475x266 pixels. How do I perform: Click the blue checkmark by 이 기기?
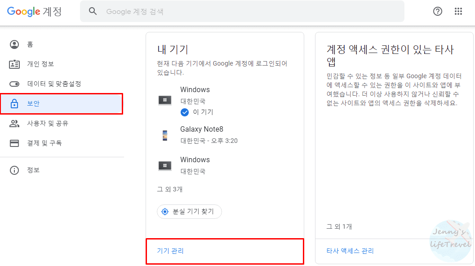click(x=185, y=112)
